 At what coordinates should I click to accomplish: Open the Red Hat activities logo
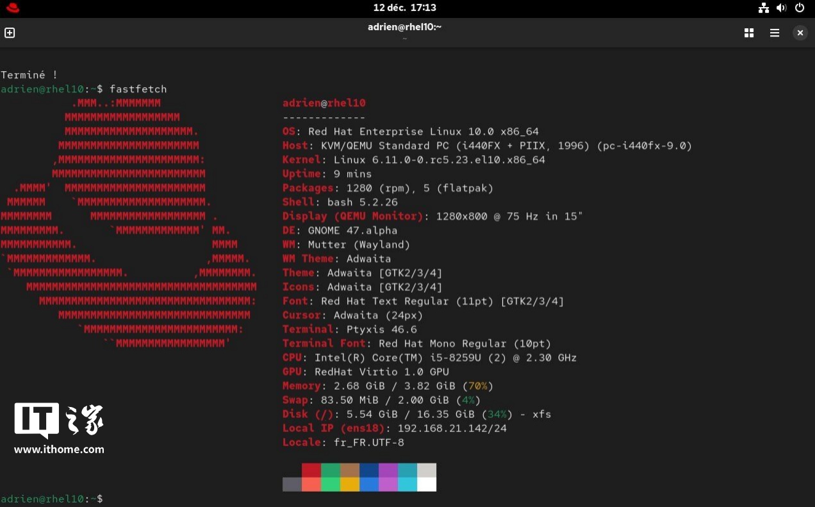12,8
